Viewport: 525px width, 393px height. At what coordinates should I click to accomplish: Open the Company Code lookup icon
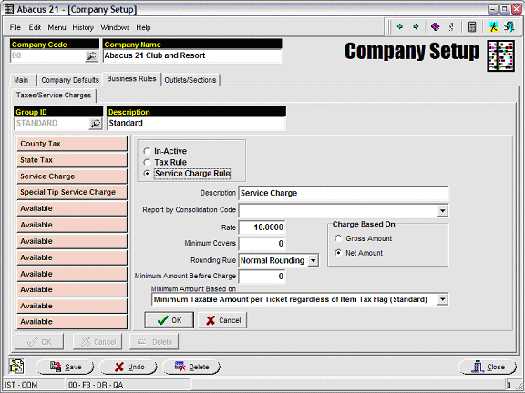[x=91, y=56]
